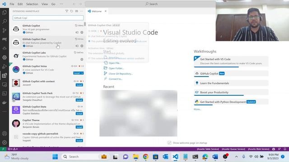Open the Go menu
Image resolution: width=289 pixels, height=162 pixels.
[x=53, y=4]
